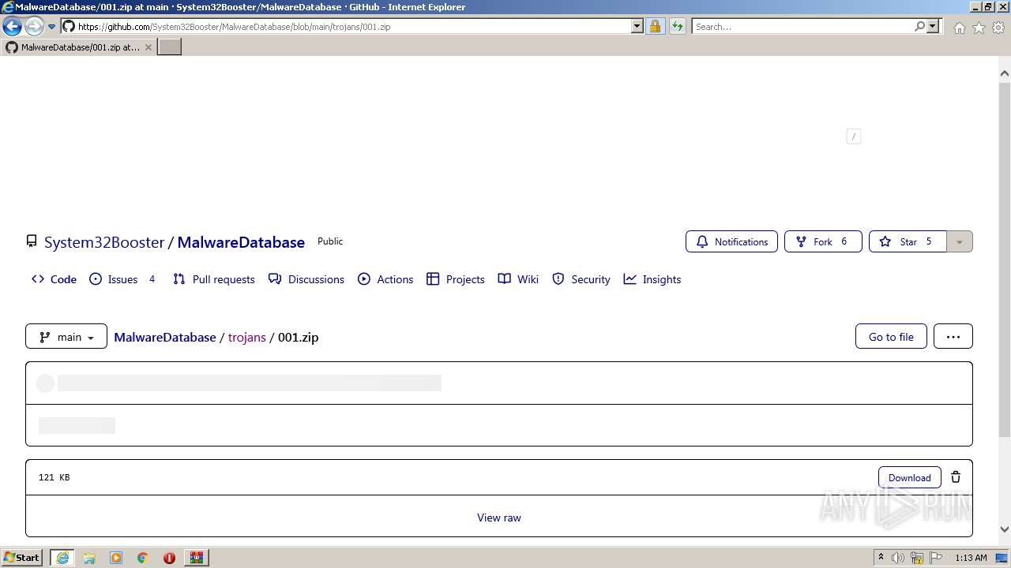The image size is (1011, 568).
Task: Go back with the browser Back arrow
Action: [12, 26]
